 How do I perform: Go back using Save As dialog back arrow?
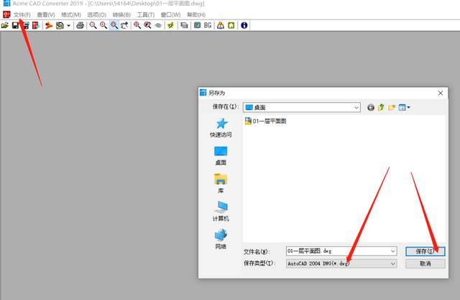[371, 107]
